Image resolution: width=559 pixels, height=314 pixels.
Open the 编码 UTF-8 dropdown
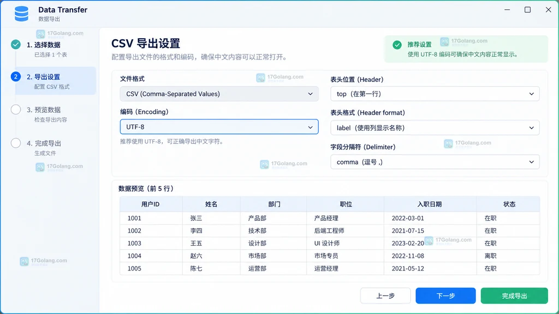219,126
